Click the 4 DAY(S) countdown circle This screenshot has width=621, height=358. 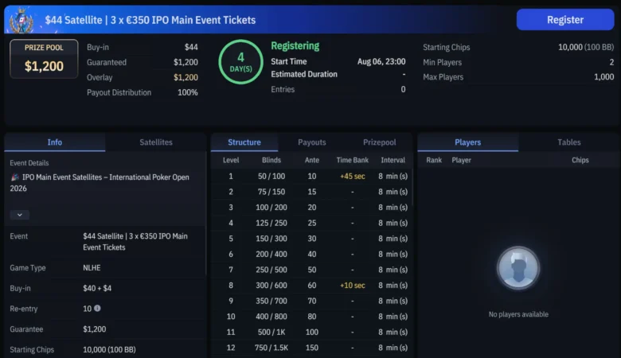tap(240, 62)
